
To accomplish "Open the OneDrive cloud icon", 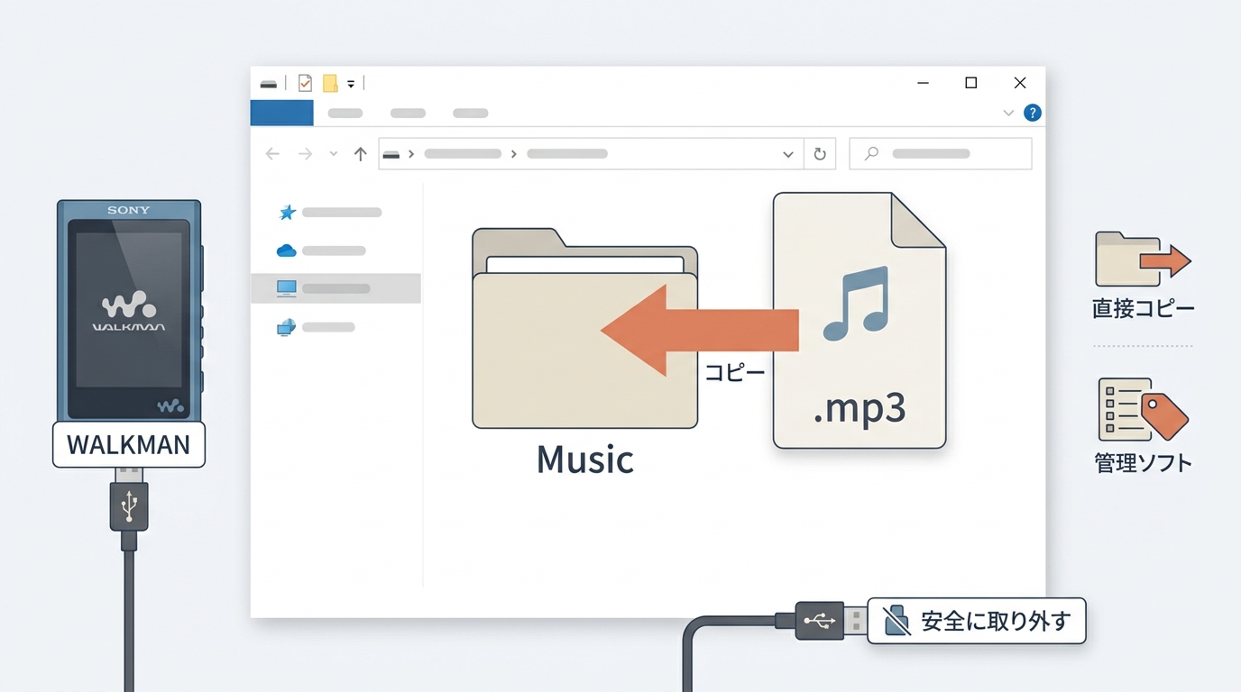I will point(286,250).
